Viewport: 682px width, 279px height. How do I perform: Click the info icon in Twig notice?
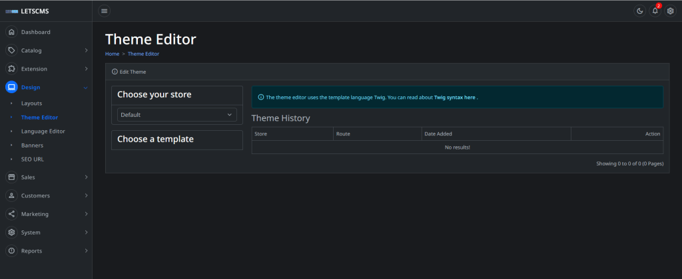[261, 97]
